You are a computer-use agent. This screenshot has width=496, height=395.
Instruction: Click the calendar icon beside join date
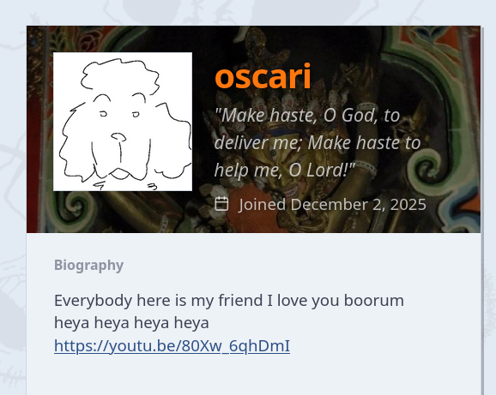pyautogui.click(x=221, y=204)
